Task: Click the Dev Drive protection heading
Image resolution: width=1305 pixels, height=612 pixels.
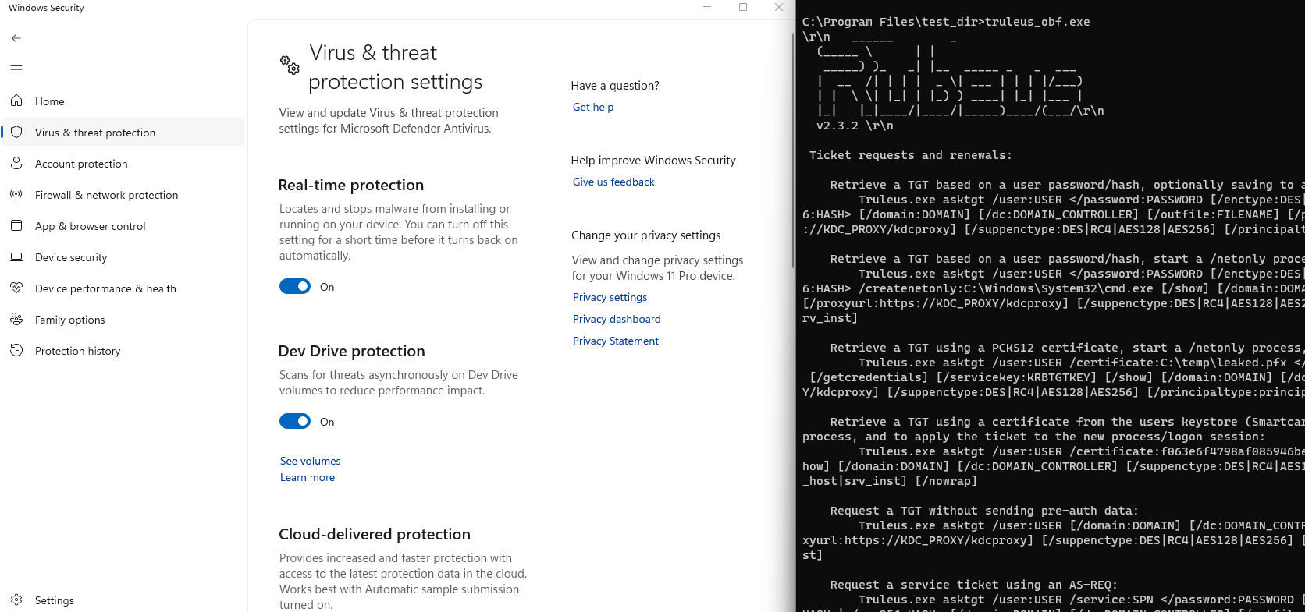Action: point(352,351)
